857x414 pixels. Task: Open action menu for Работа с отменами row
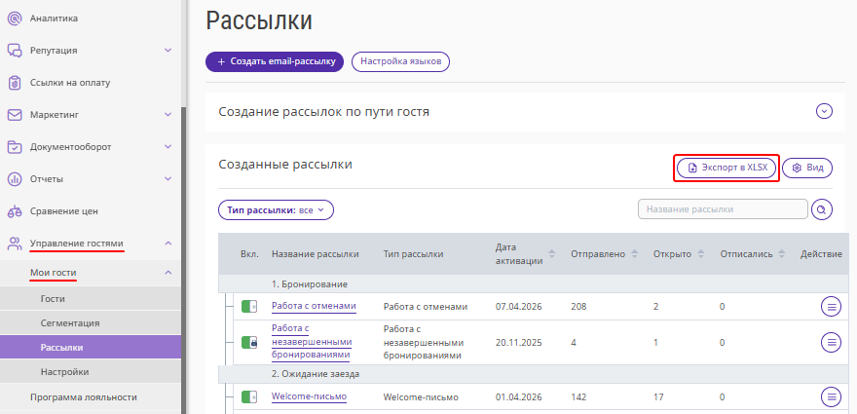831,307
